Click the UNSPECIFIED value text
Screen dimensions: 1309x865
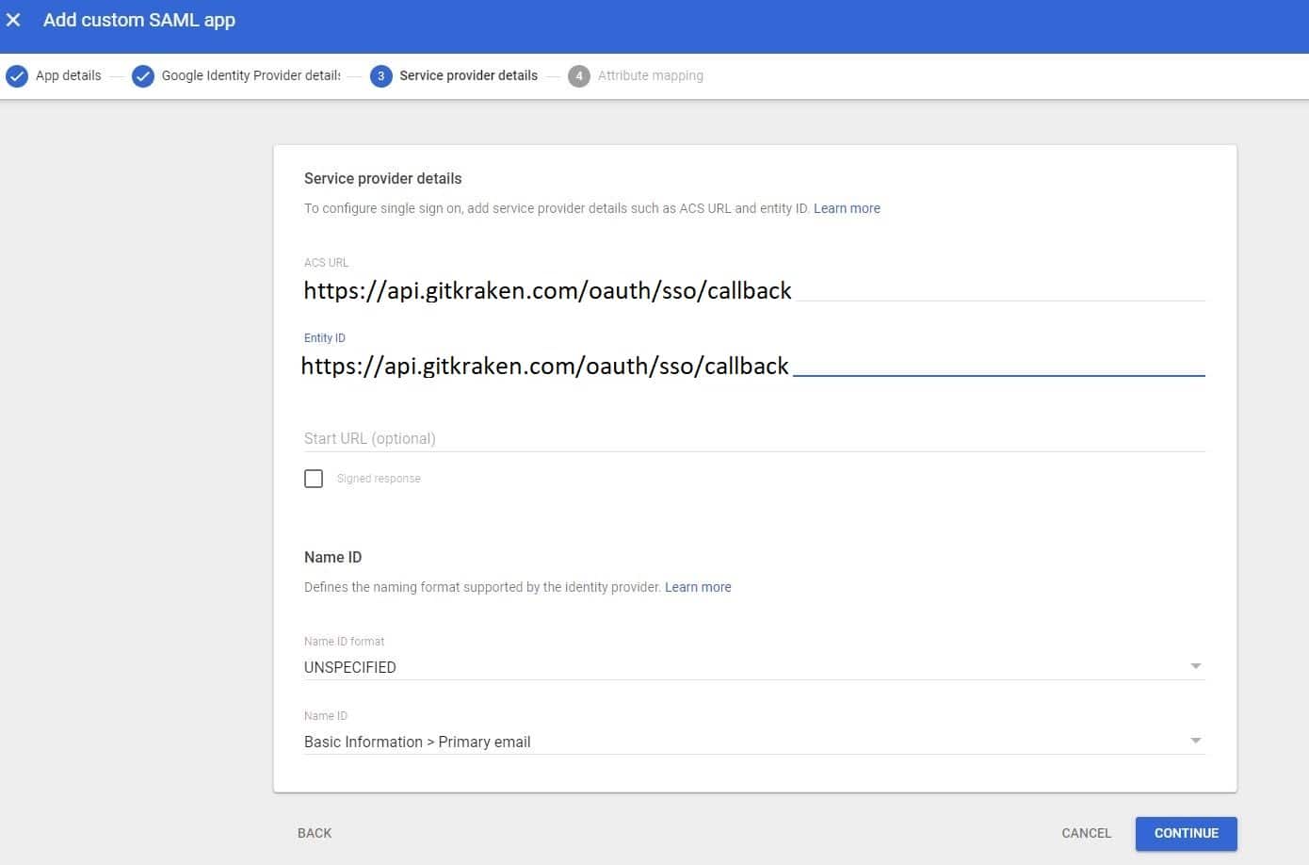click(x=350, y=667)
